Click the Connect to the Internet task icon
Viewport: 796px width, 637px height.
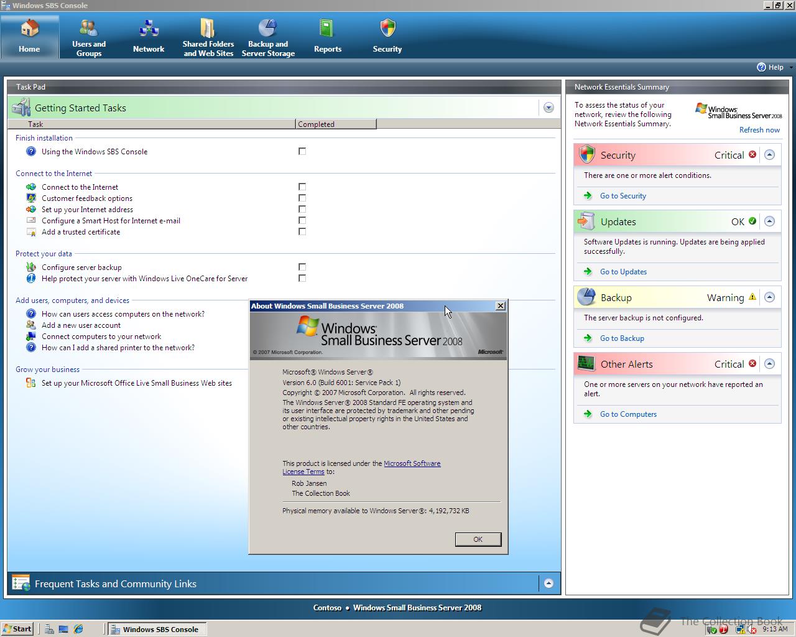31,187
